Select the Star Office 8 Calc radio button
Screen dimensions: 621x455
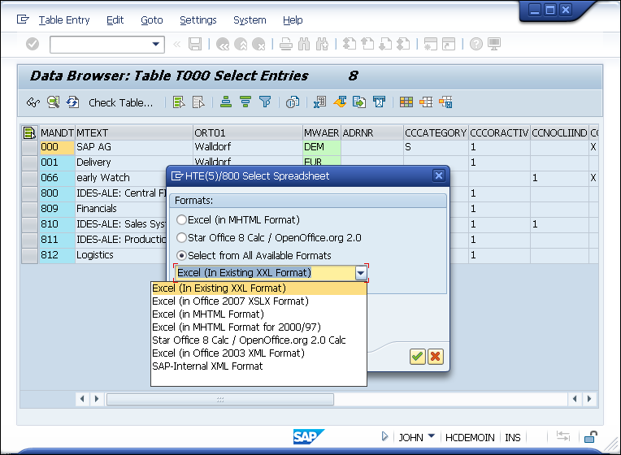click(x=182, y=237)
